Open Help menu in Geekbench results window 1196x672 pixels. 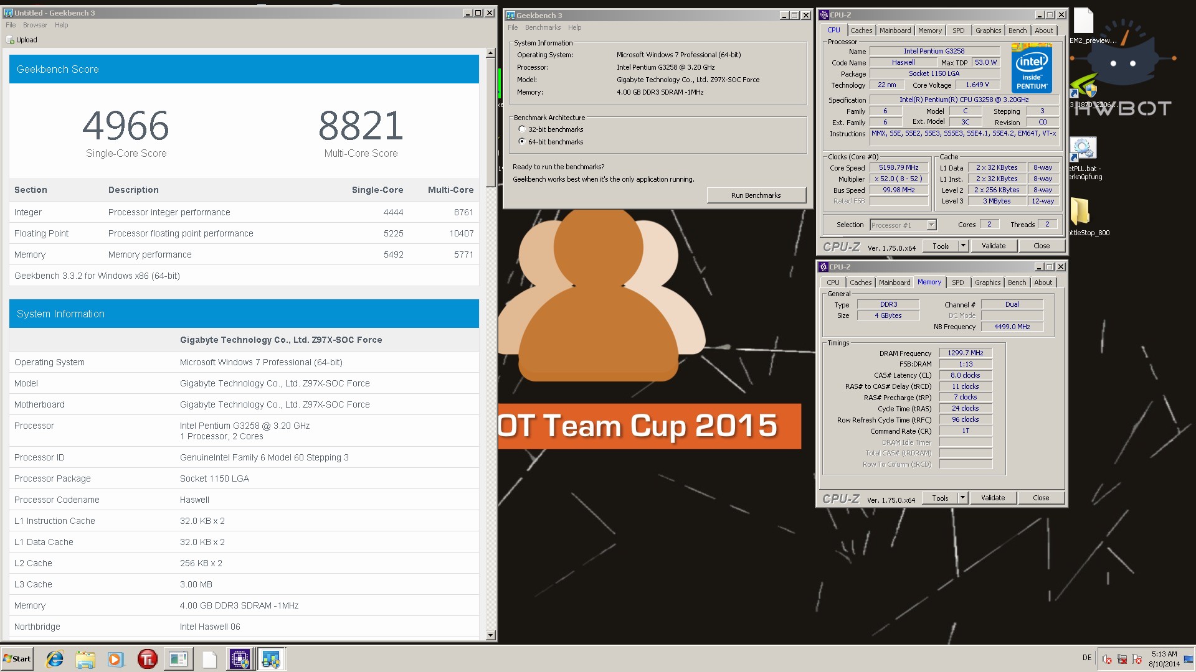tap(61, 25)
